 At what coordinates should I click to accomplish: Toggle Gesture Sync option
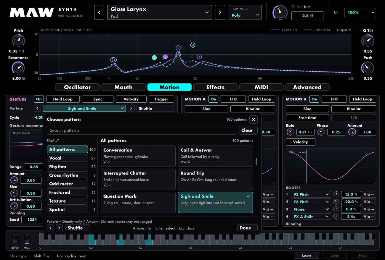click(x=98, y=99)
